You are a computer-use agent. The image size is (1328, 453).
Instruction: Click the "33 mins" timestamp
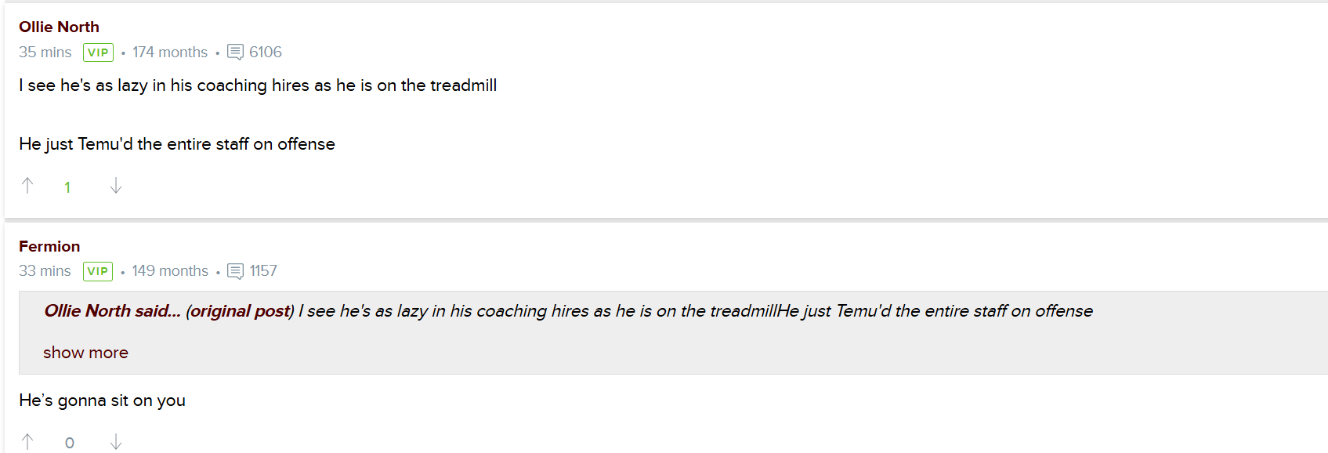45,271
